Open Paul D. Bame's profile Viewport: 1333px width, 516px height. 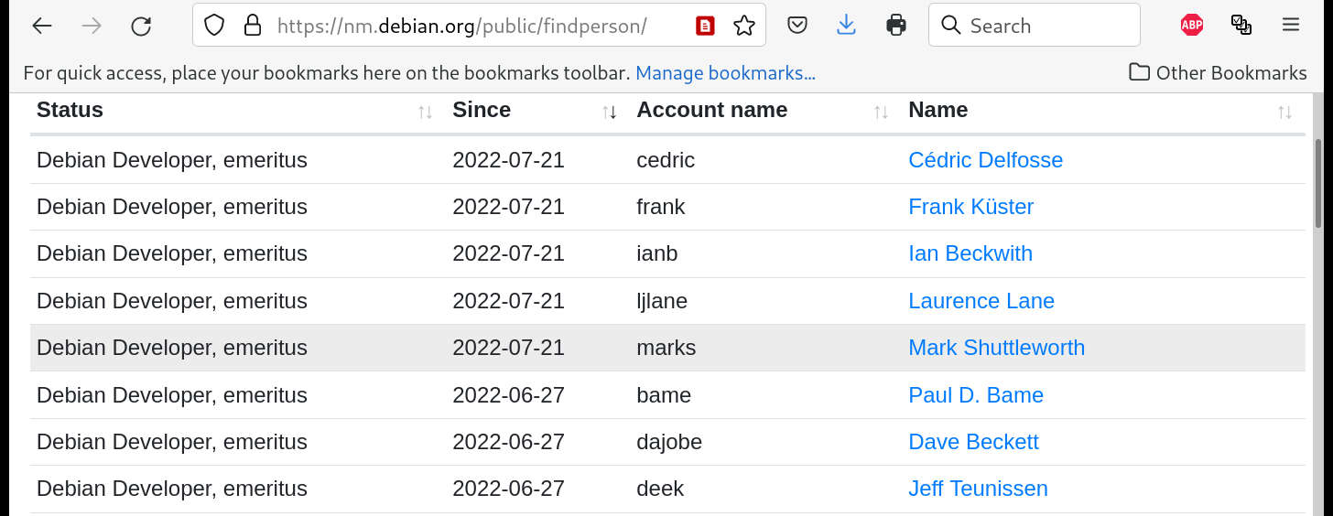(976, 395)
